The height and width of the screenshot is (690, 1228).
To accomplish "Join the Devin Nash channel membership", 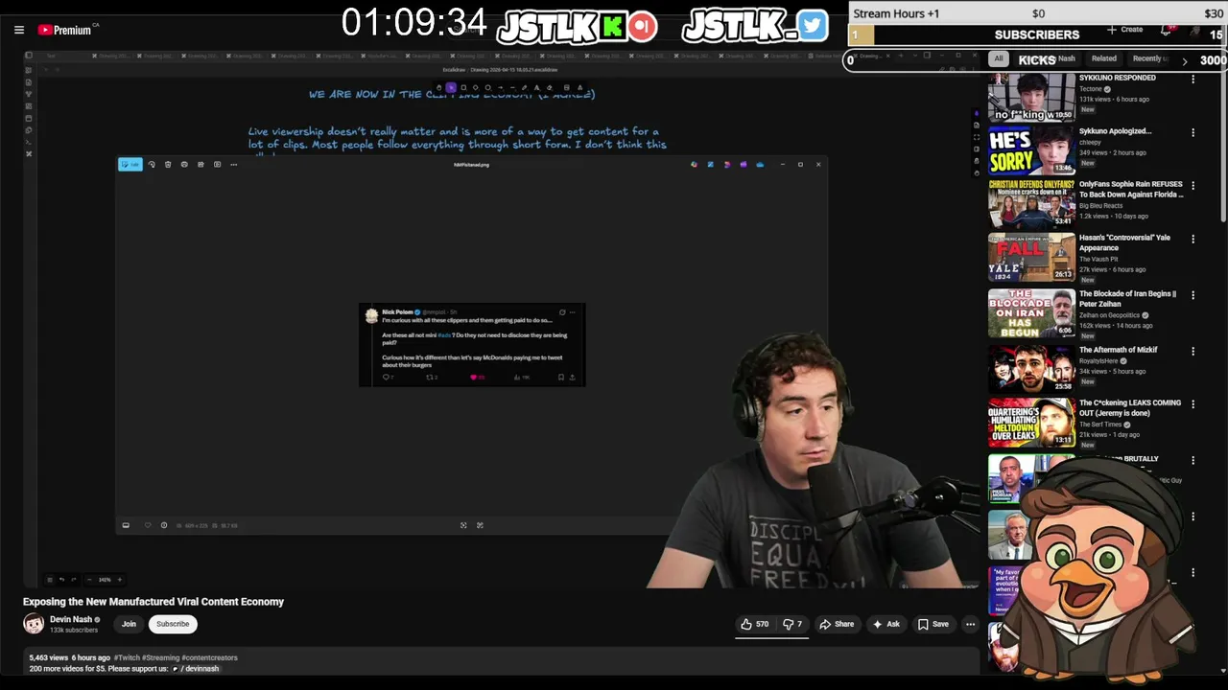I will (129, 624).
